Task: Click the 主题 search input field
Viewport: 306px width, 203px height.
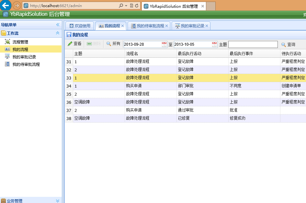Action: point(253,44)
